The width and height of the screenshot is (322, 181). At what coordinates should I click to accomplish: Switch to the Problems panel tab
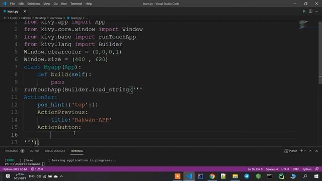pyautogui.click(x=12, y=151)
